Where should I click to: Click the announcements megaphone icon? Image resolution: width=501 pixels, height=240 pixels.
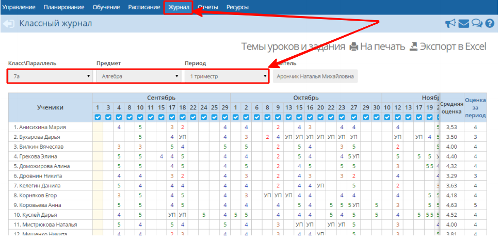tap(450, 23)
